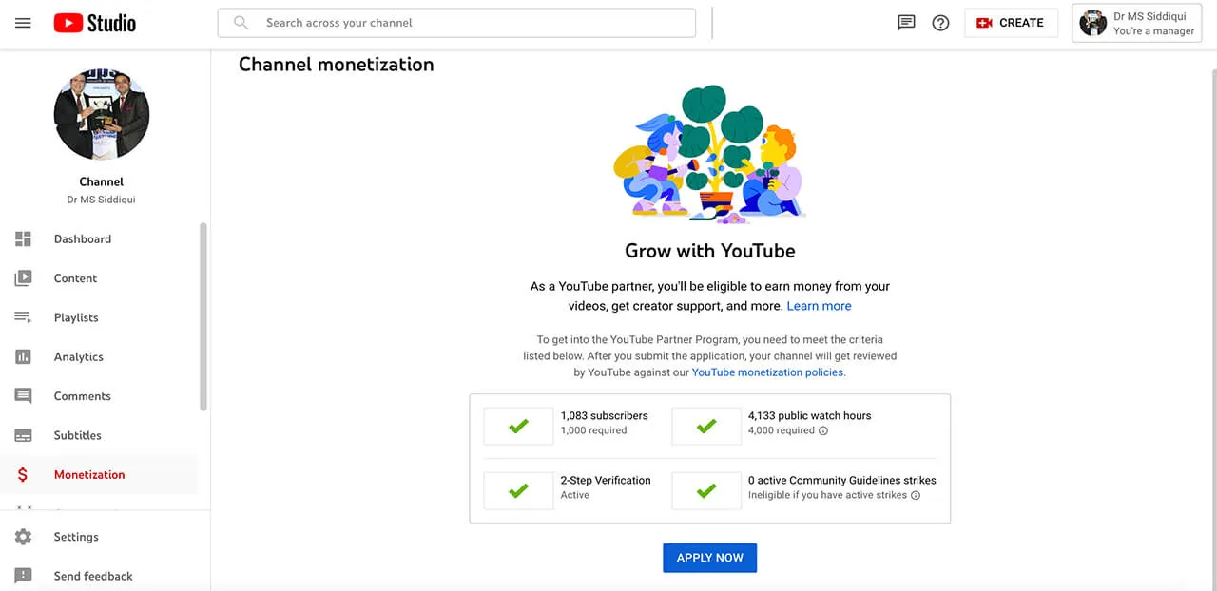Screen dimensions: 1217x591
Task: Click the "Grow with YouTube" heading
Action: pos(709,251)
